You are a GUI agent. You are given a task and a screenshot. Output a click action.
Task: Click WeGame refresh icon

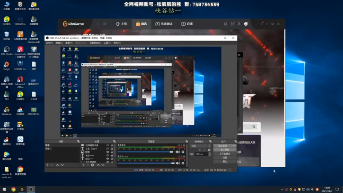(x=105, y=24)
